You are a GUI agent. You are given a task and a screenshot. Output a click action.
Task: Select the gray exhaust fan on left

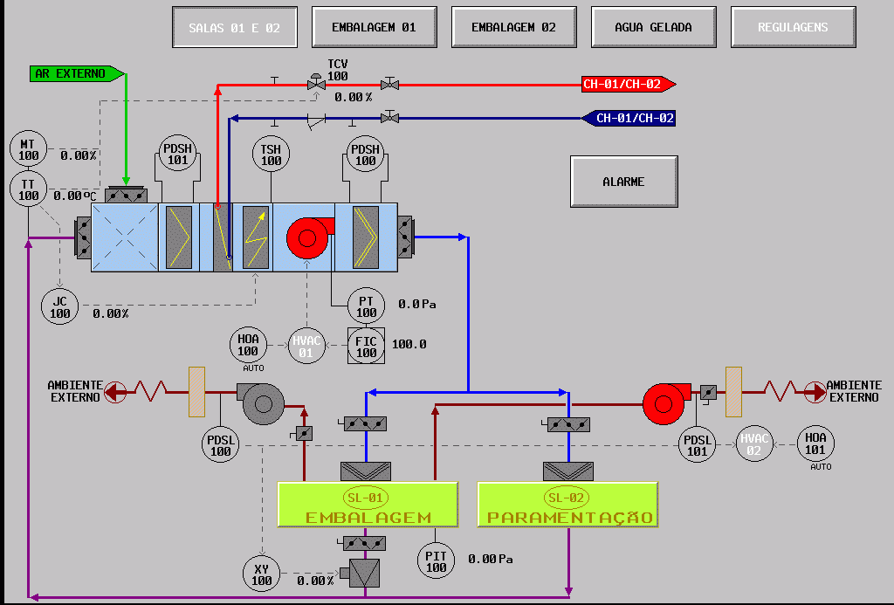(258, 402)
